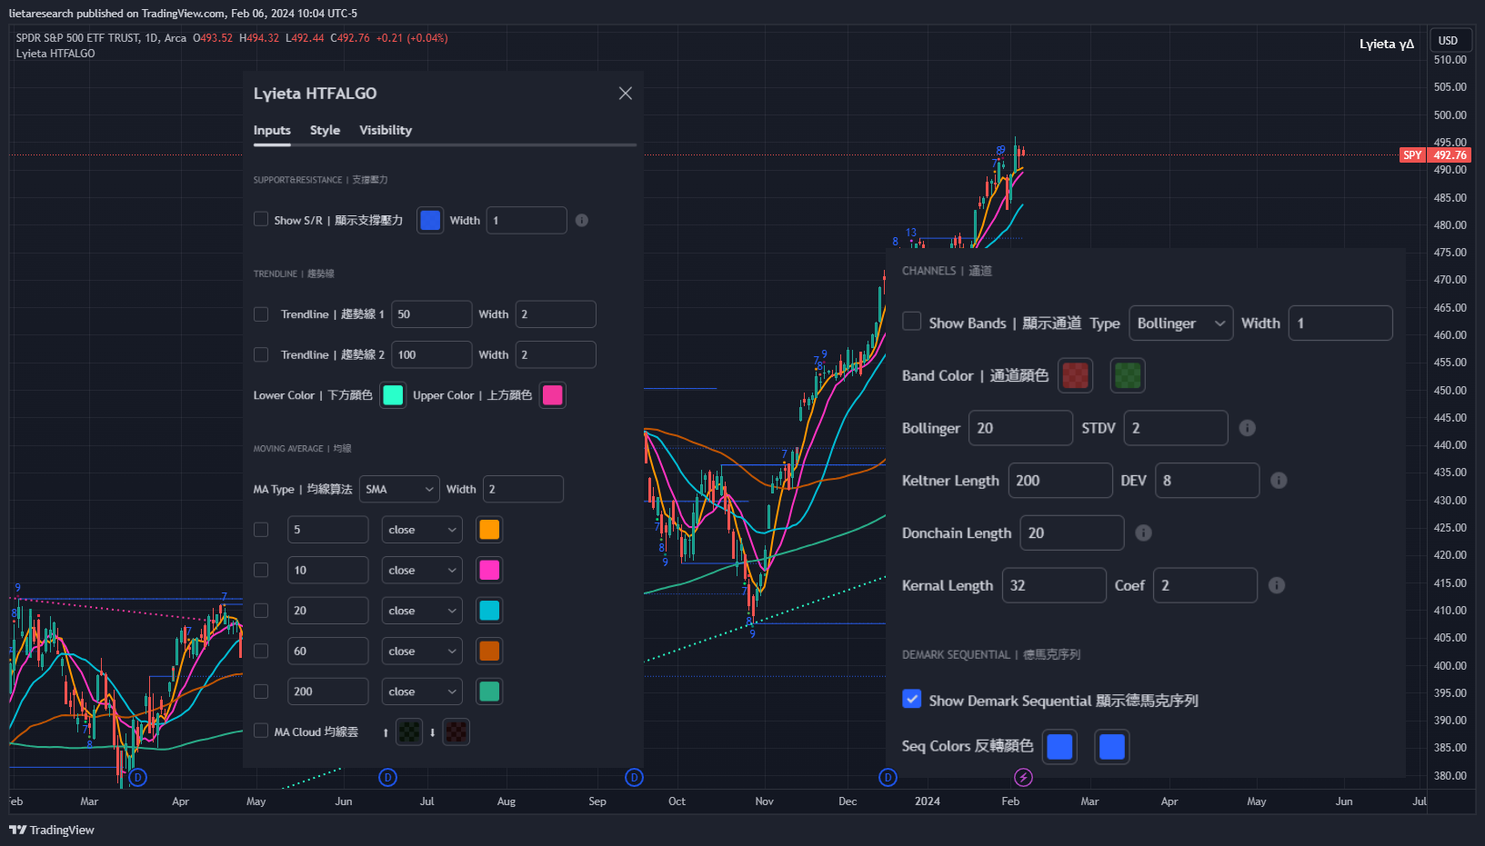The height and width of the screenshot is (846, 1485).
Task: Open the orange color swatch for 5 MA
Action: [x=489, y=530]
